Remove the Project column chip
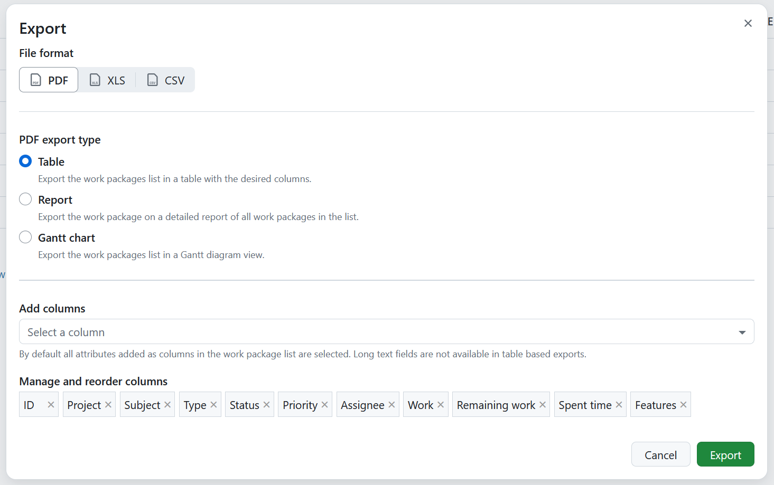The image size is (774, 485). tap(108, 404)
